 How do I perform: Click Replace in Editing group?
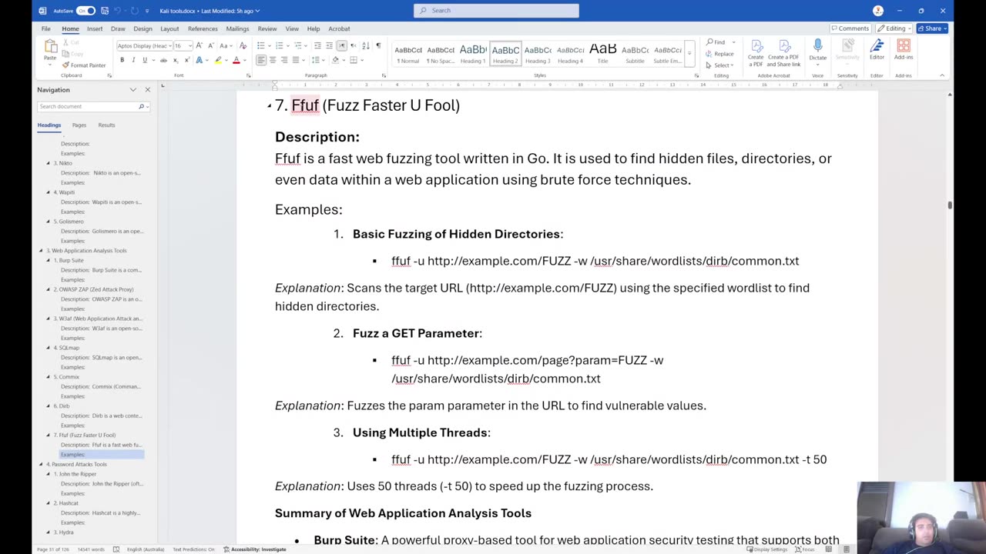pyautogui.click(x=720, y=54)
